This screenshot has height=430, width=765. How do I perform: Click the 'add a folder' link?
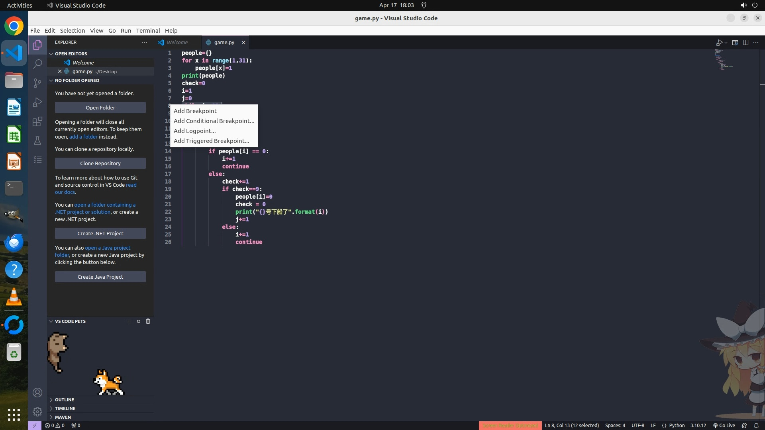83,137
